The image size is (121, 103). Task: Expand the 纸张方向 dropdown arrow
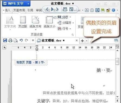tap(36, 30)
